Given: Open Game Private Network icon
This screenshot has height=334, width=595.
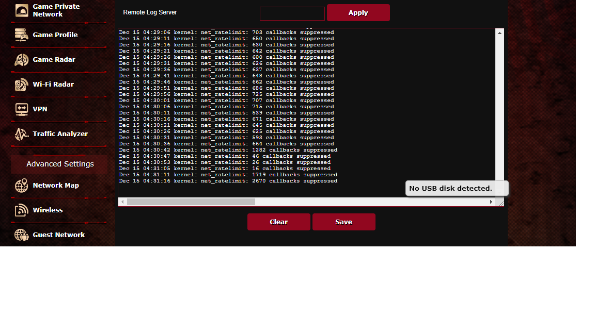Looking at the screenshot, I should point(22,10).
